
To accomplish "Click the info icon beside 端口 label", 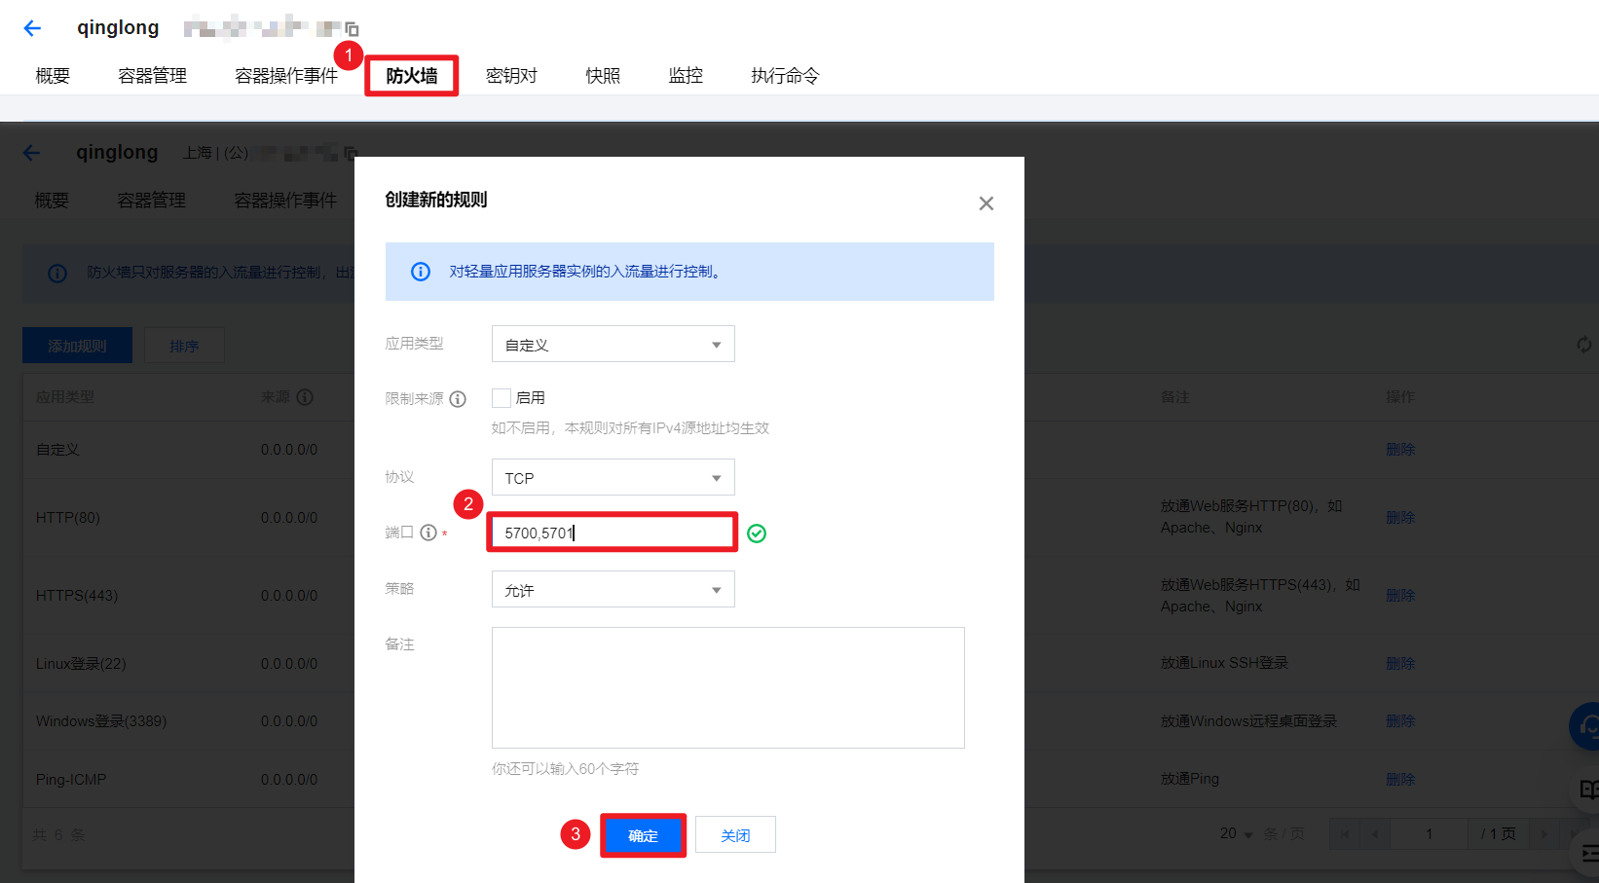I will tap(428, 533).
